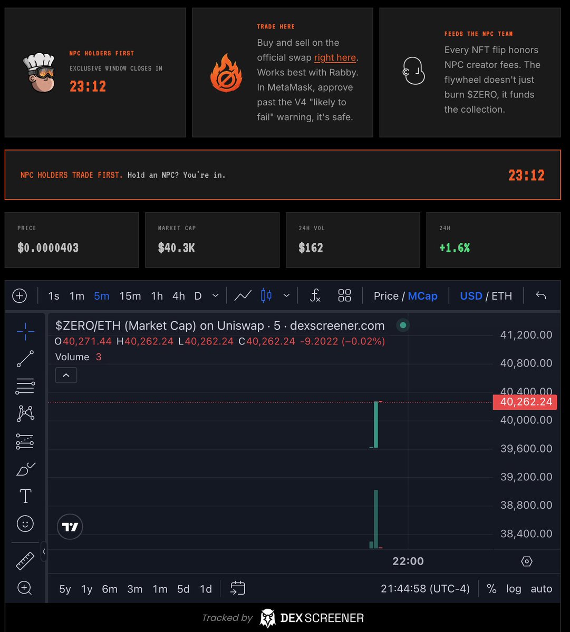The height and width of the screenshot is (632, 570).
Task: Set date range to 3m
Action: pos(135,589)
